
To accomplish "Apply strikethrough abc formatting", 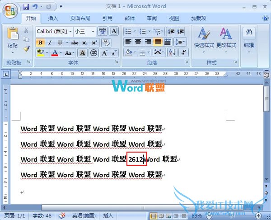I will [x=75, y=43].
